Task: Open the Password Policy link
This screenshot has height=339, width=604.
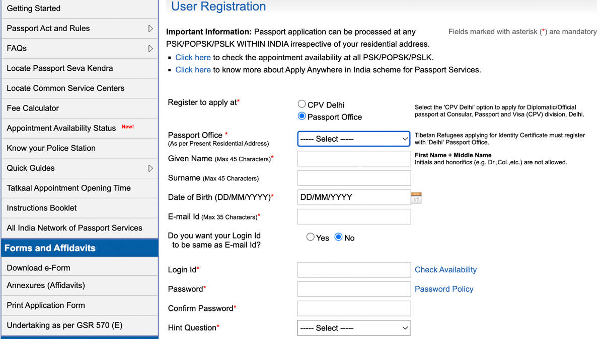Action: tap(444, 289)
